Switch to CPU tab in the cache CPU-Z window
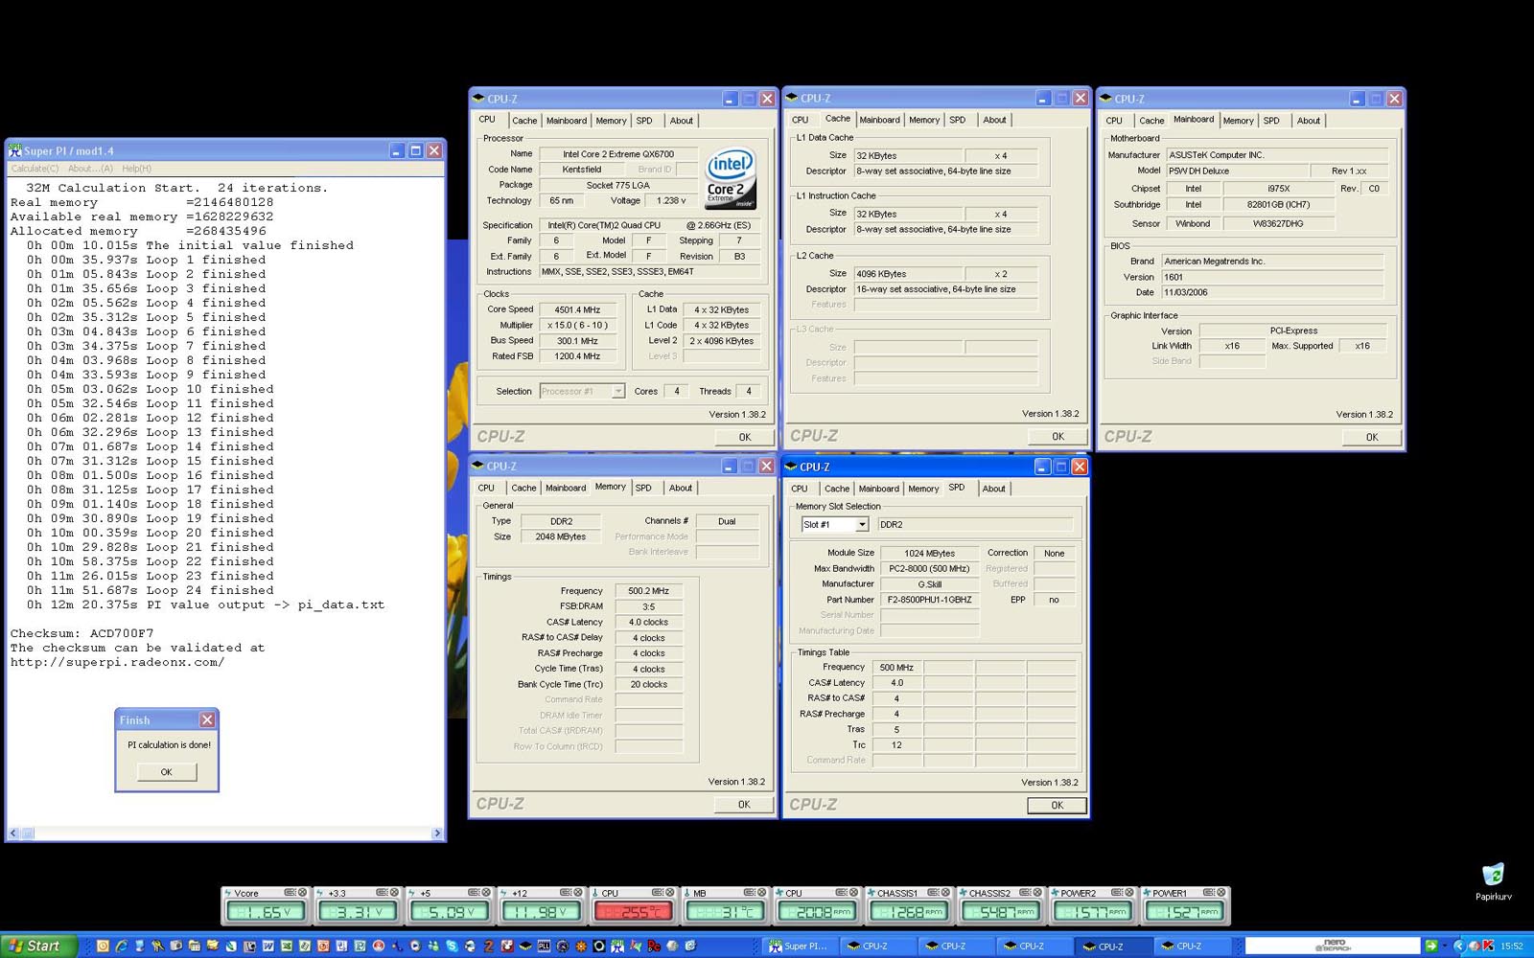The width and height of the screenshot is (1534, 958). click(x=801, y=120)
